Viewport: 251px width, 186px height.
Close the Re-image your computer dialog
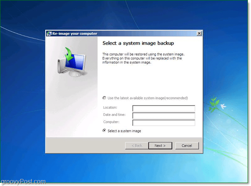pos(199,33)
